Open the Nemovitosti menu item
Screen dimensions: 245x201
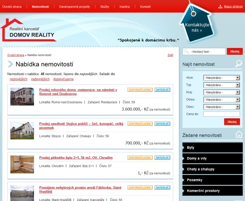point(40,7)
